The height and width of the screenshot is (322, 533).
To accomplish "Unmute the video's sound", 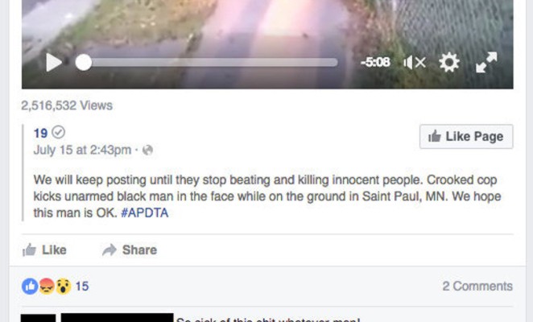I will tap(415, 63).
